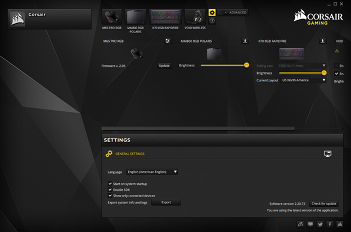Click the Check for update button
351x232 pixels.
pyautogui.click(x=324, y=203)
